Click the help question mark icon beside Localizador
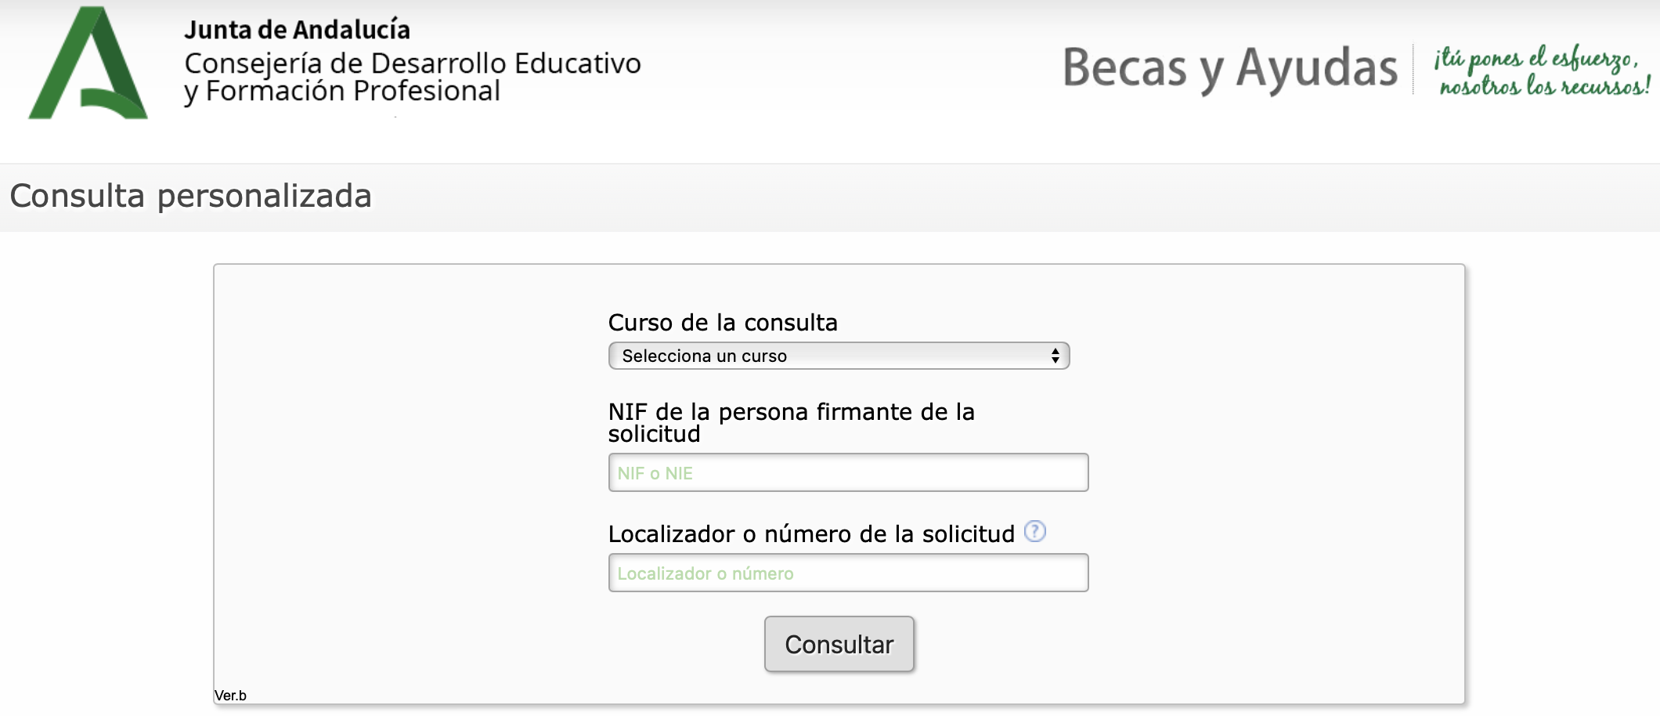This screenshot has width=1660, height=716. 1034,531
